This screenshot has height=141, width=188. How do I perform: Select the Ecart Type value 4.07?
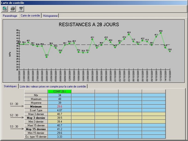pyautogui.click(x=60, y=110)
